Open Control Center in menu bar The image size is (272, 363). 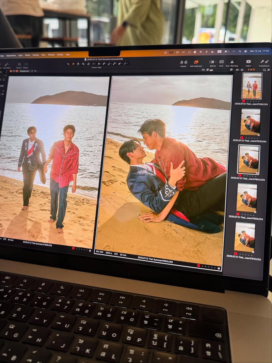[245, 51]
